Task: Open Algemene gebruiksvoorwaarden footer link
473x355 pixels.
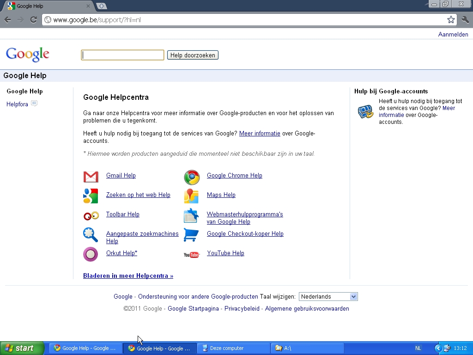Action: 307,308
